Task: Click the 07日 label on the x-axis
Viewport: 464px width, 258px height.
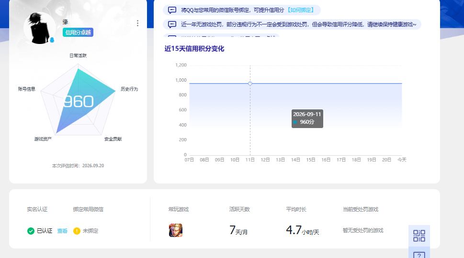Action: click(x=189, y=160)
